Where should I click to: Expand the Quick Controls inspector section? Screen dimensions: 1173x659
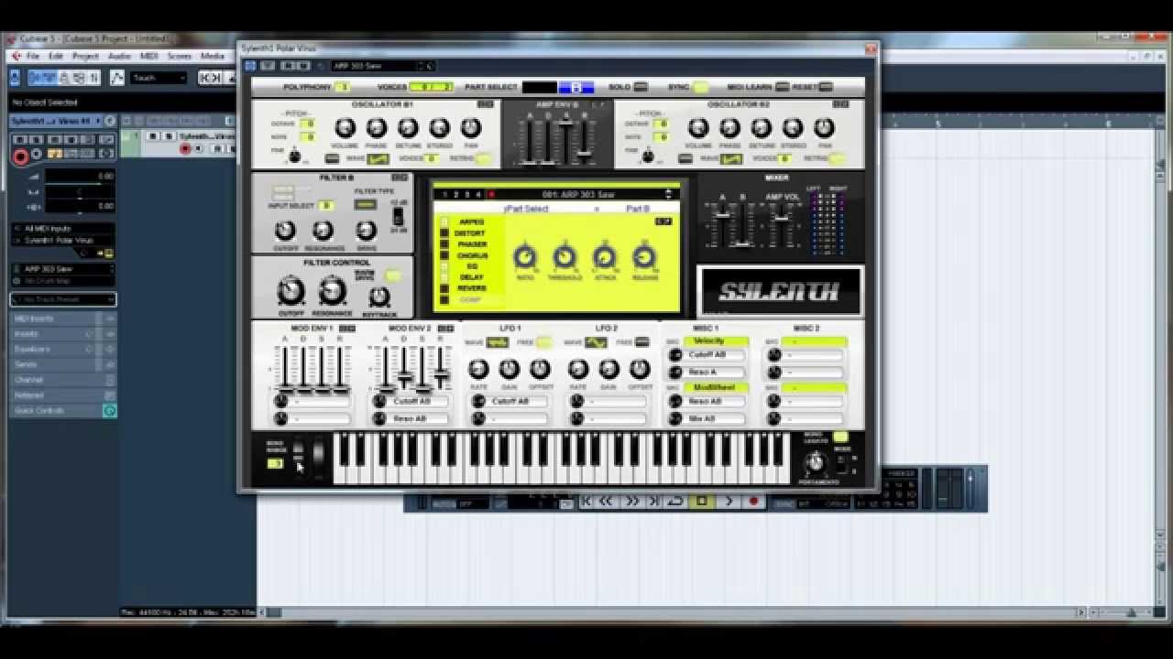63,411
